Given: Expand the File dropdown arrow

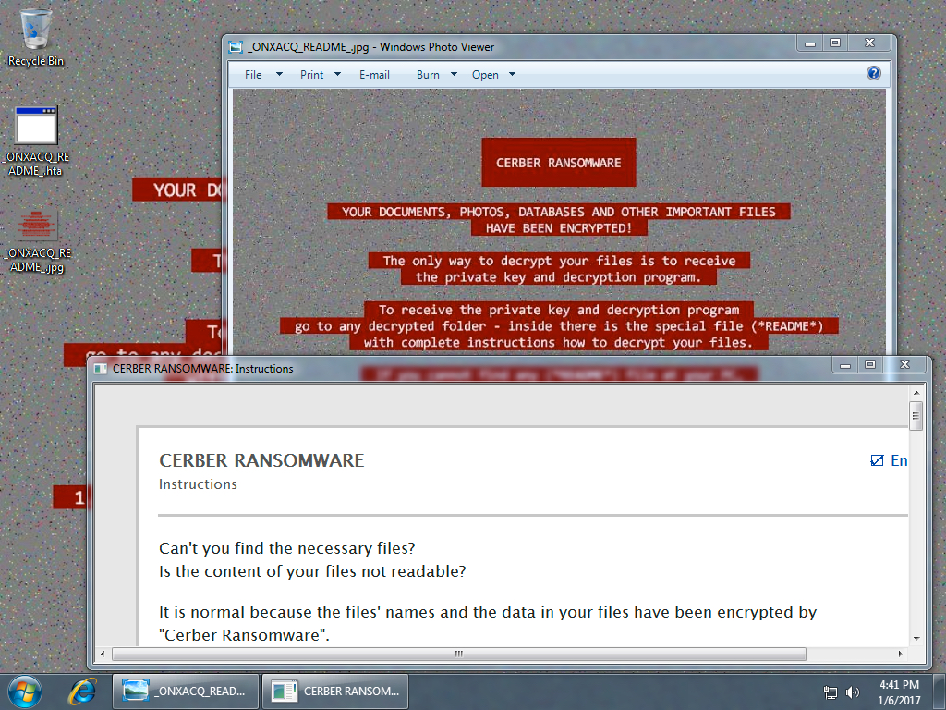Looking at the screenshot, I should 279,74.
